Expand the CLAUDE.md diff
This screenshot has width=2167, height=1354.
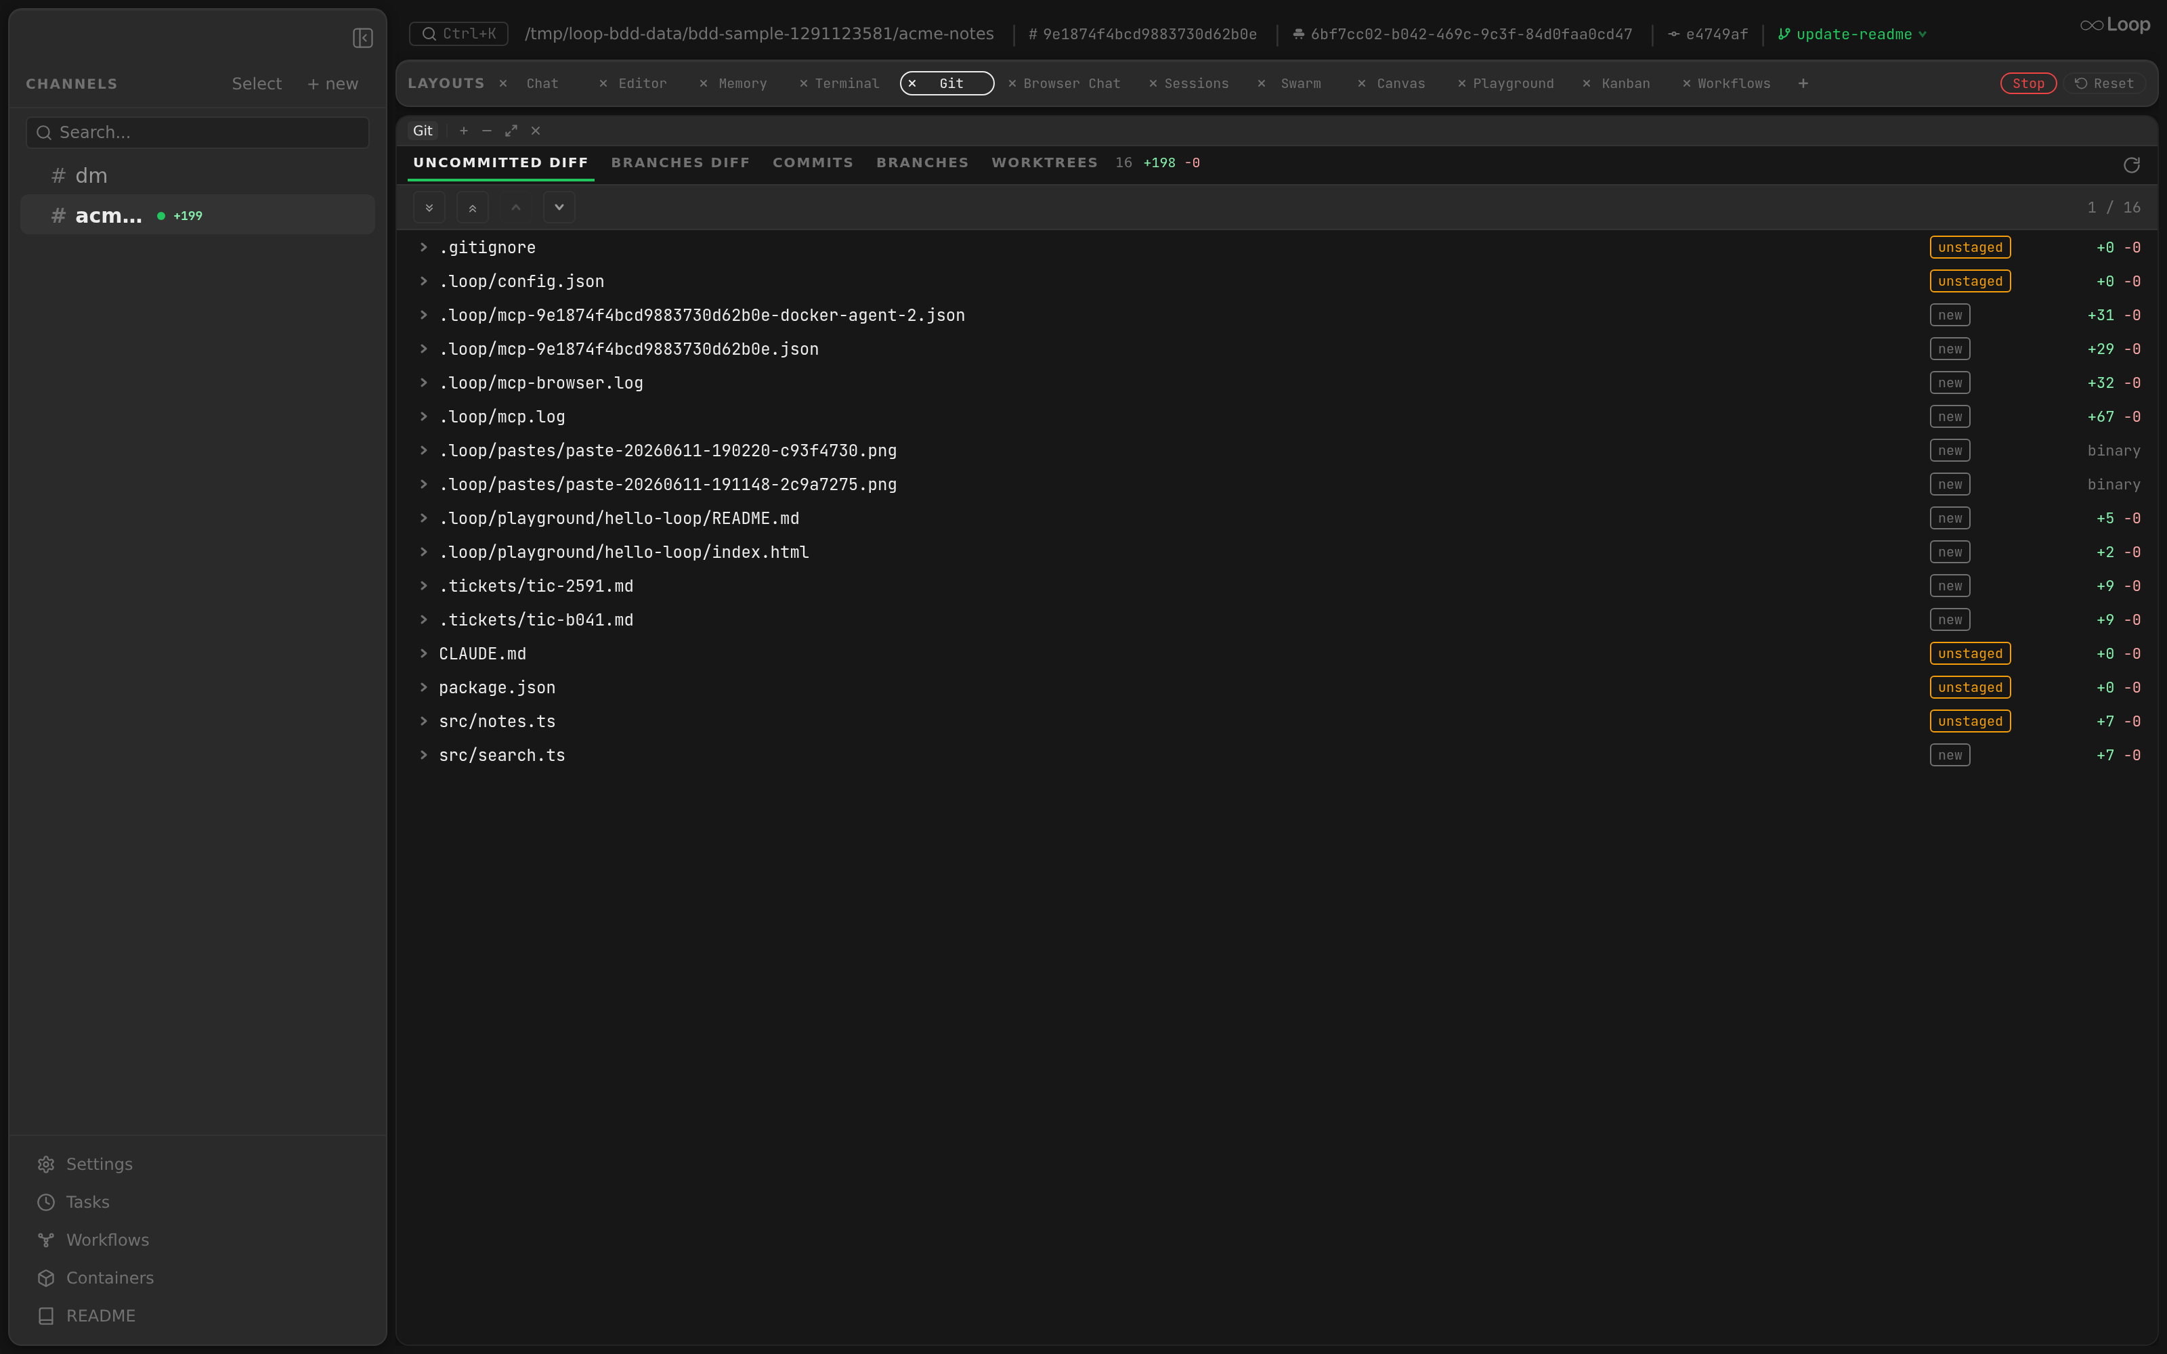(423, 654)
